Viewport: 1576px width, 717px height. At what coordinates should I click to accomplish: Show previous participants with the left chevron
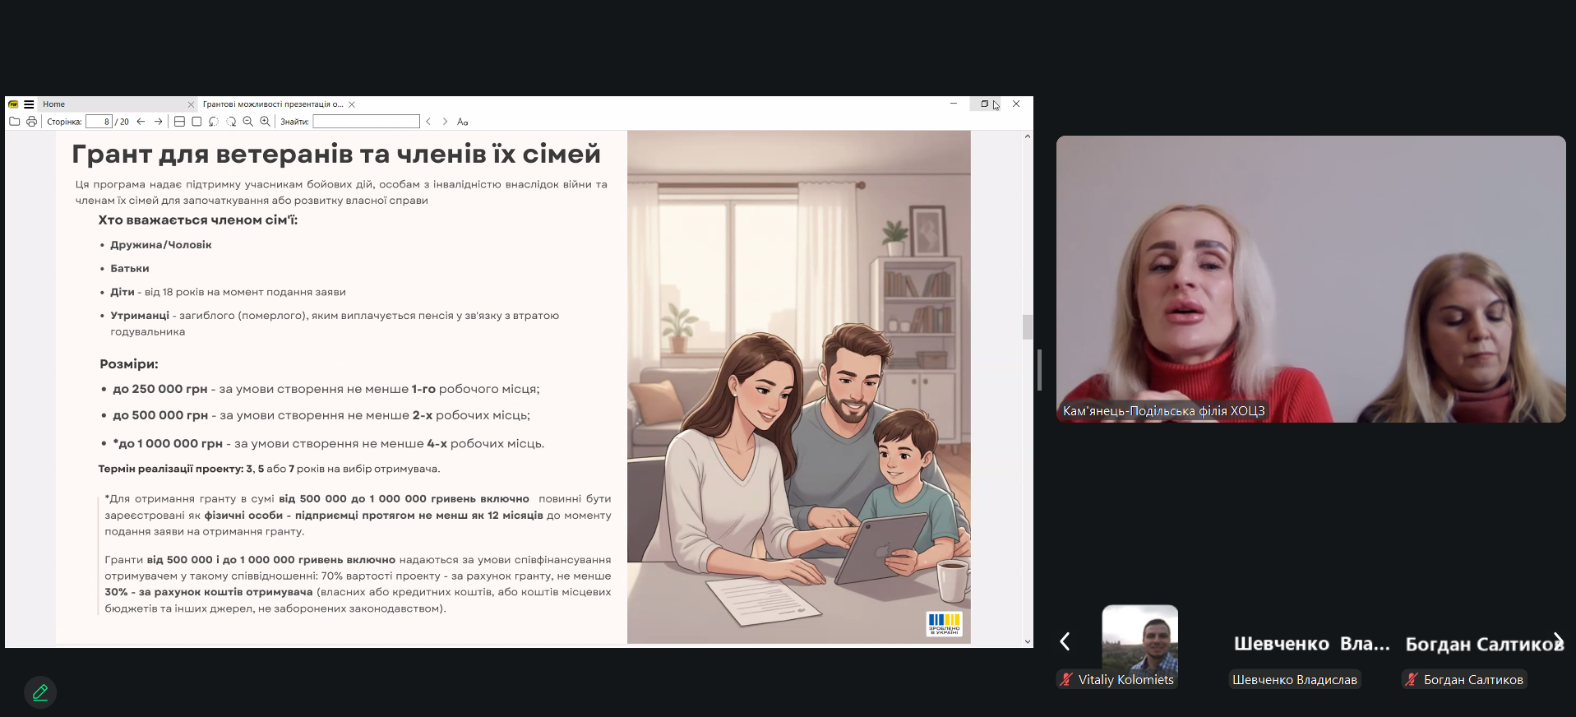coord(1065,641)
